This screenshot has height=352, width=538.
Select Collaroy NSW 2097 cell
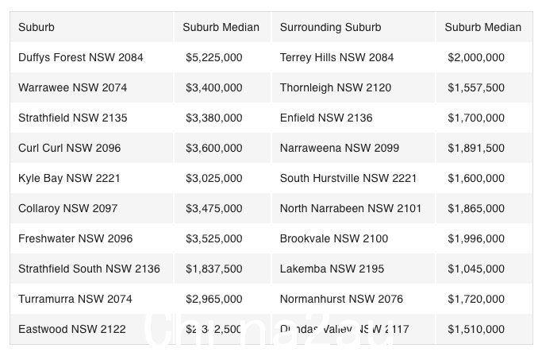(68, 208)
